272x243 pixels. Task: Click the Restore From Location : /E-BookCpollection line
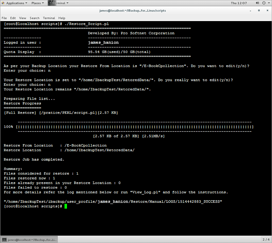tap(55, 145)
